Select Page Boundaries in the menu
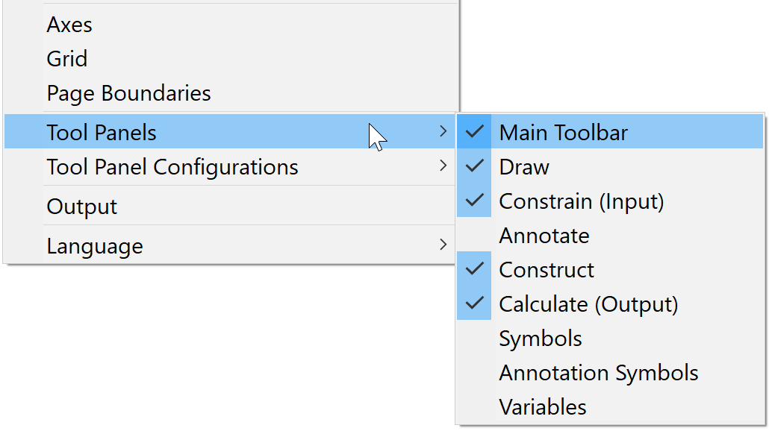The height and width of the screenshot is (431, 769). pos(128,93)
